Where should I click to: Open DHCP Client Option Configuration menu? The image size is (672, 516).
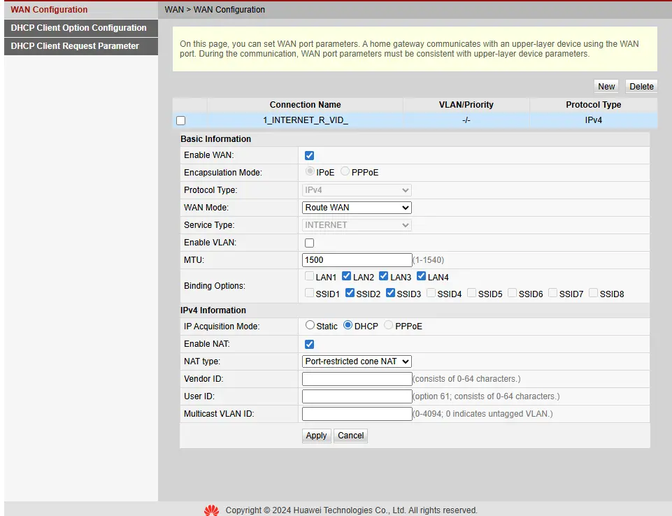tap(81, 28)
